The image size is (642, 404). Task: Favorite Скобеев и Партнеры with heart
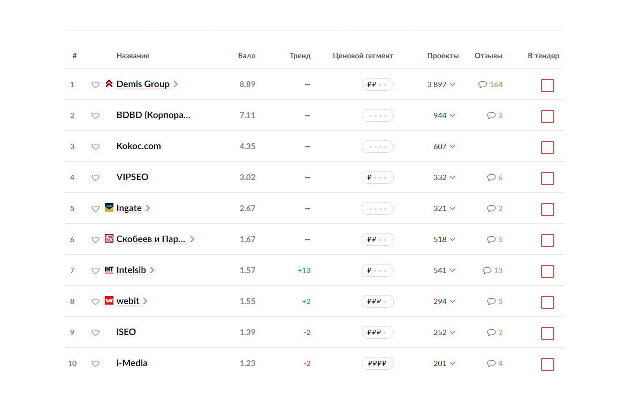pyautogui.click(x=95, y=239)
